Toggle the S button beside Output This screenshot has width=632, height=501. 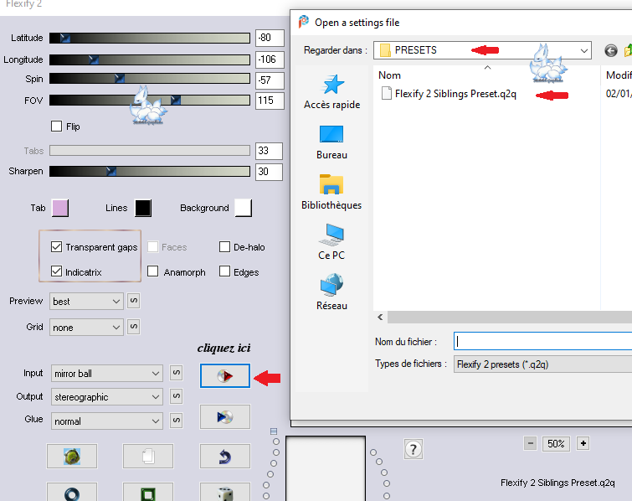click(176, 396)
